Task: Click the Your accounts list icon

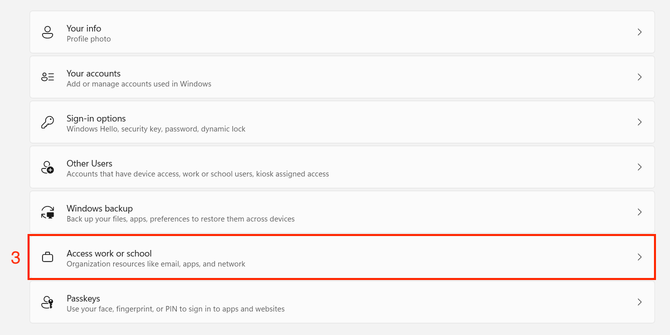Action: pyautogui.click(x=48, y=77)
